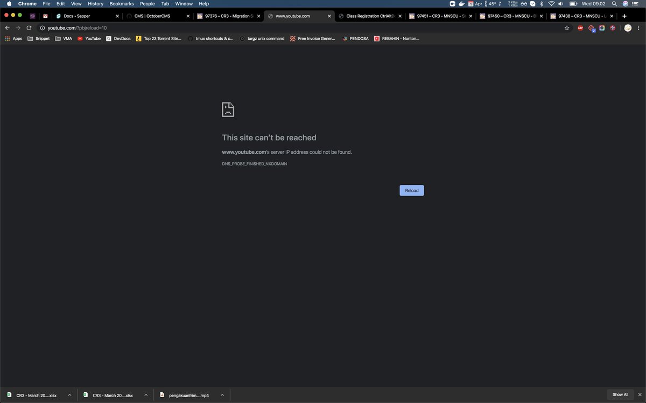
Task: Open Bookmarks menu
Action: [122, 4]
